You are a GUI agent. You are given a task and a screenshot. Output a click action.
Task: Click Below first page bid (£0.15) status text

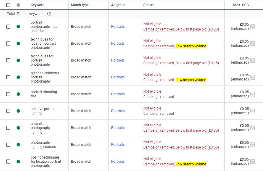(x=197, y=63)
